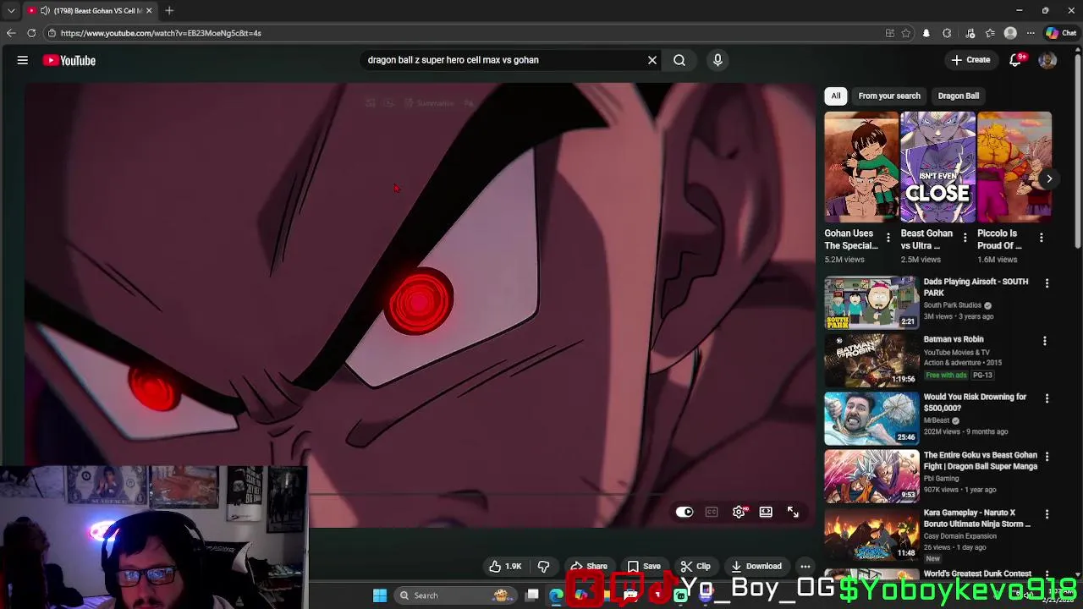Dislike this video
Image resolution: width=1083 pixels, height=609 pixels.
tap(544, 566)
